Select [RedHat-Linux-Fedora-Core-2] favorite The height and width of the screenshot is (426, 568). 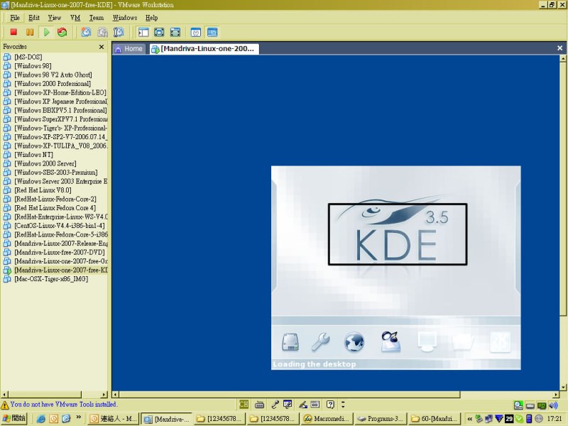point(55,200)
